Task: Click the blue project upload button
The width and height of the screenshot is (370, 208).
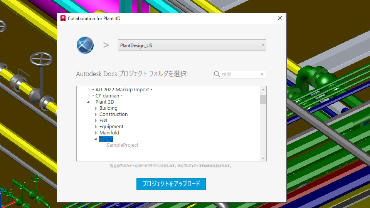Action: (x=171, y=184)
